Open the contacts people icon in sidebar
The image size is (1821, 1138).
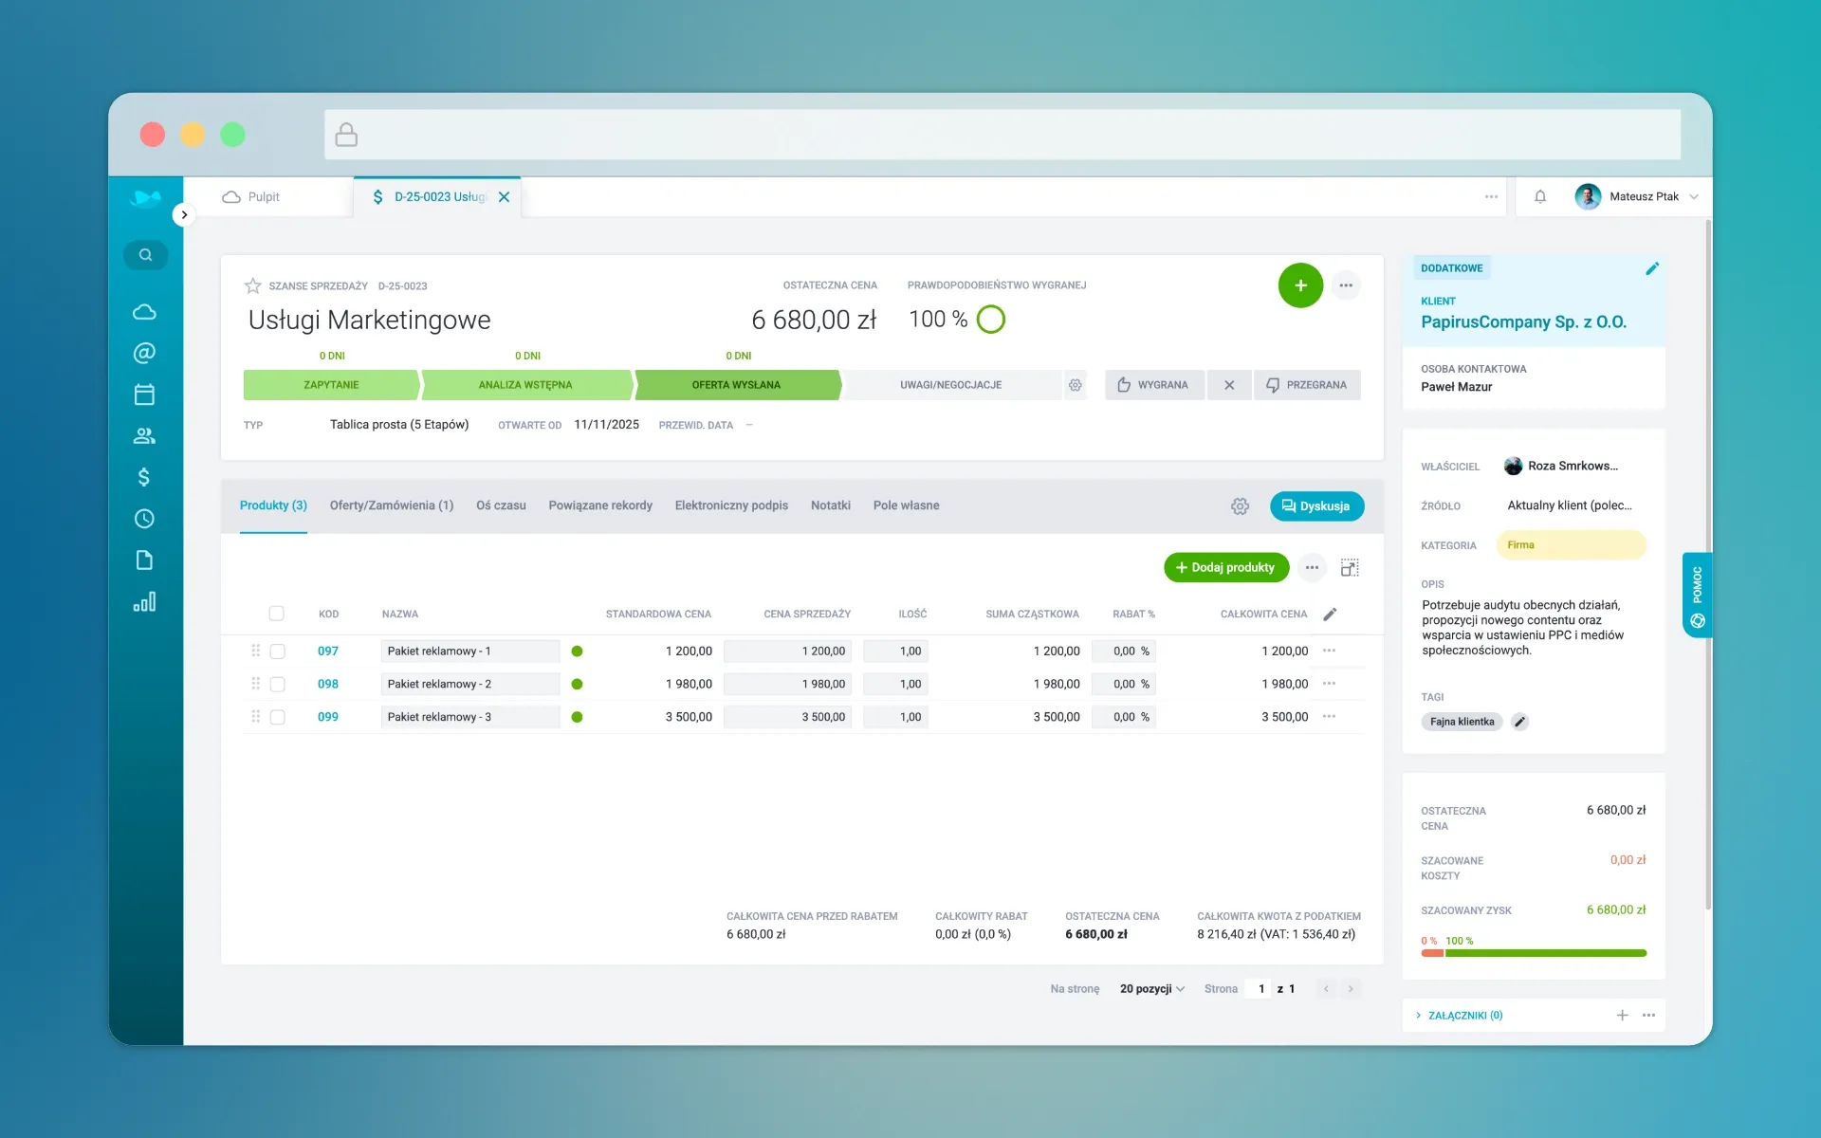[x=144, y=436]
